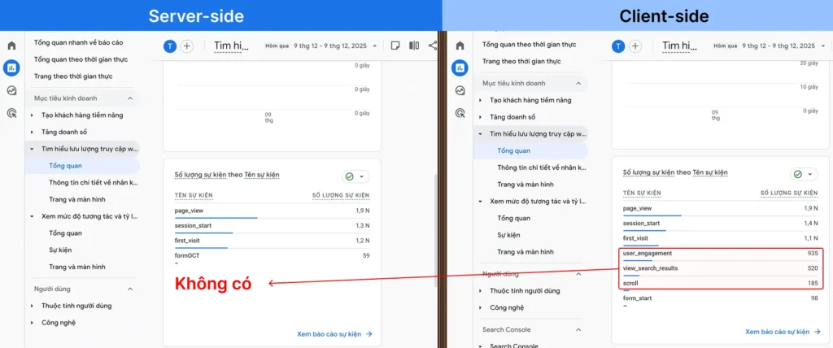This screenshot has height=348, width=833.
Task: Expand 'Tăng doanh số' in Client-side
Action: (x=481, y=117)
